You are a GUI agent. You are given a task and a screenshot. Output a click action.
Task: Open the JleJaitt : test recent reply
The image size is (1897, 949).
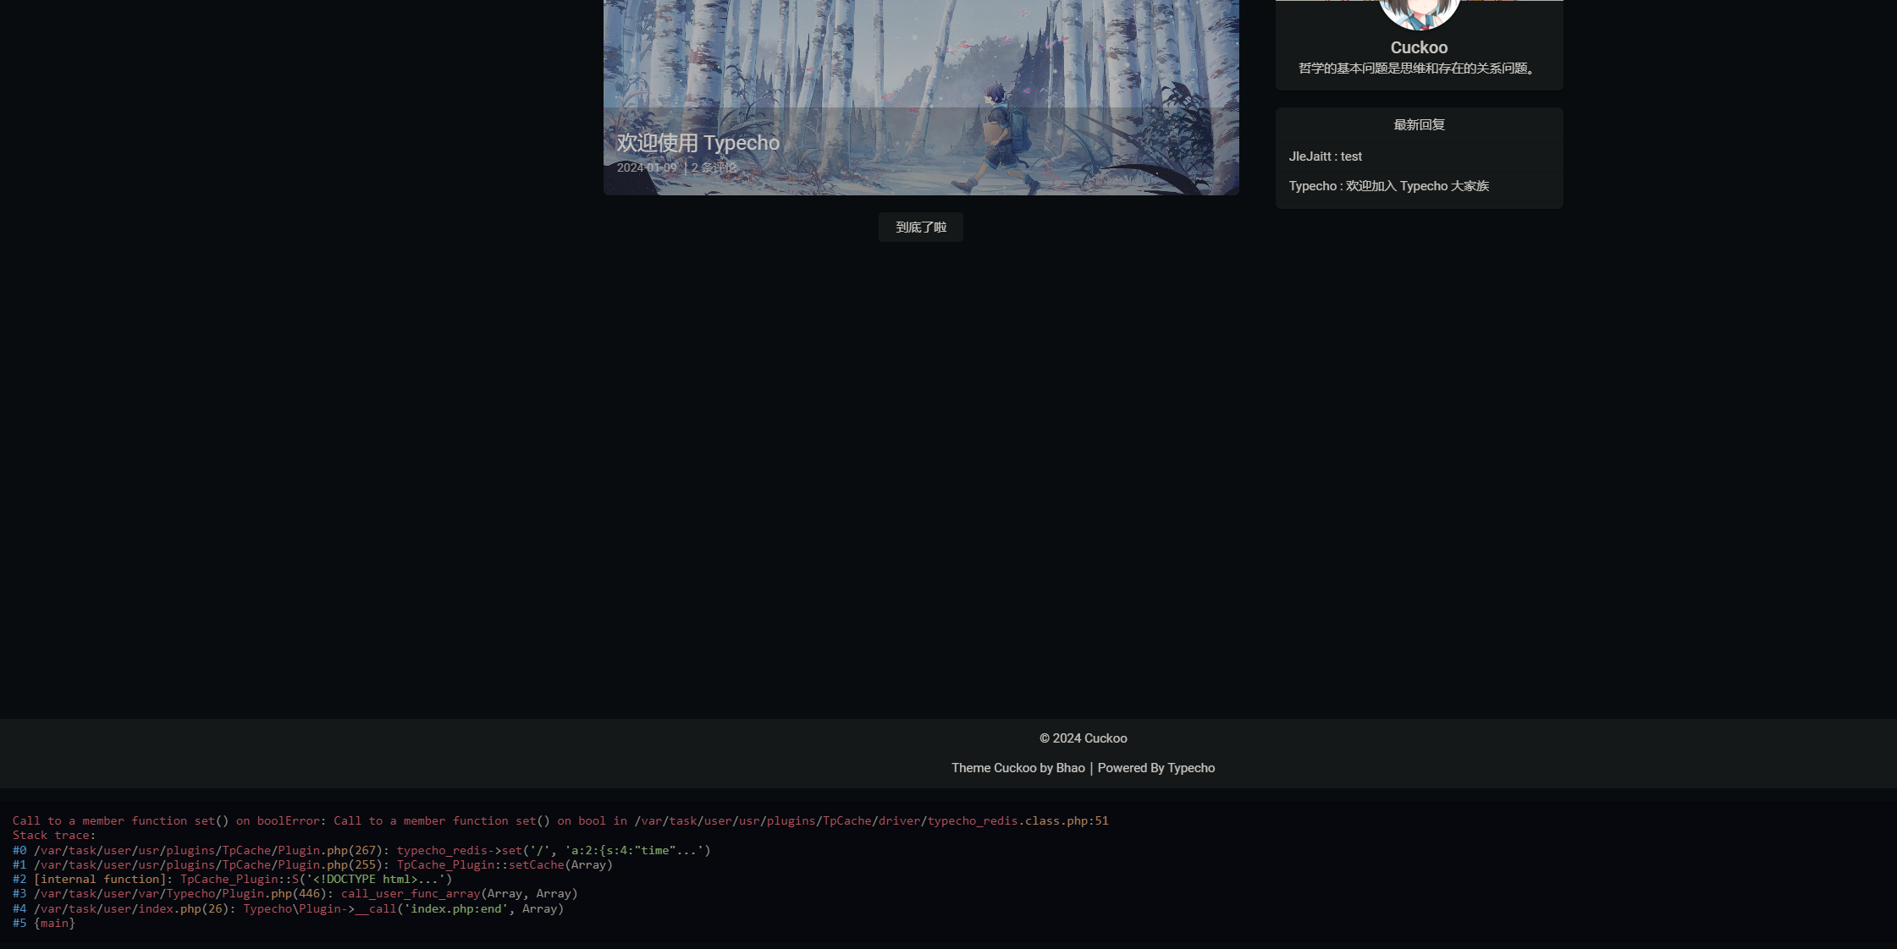(x=1325, y=156)
